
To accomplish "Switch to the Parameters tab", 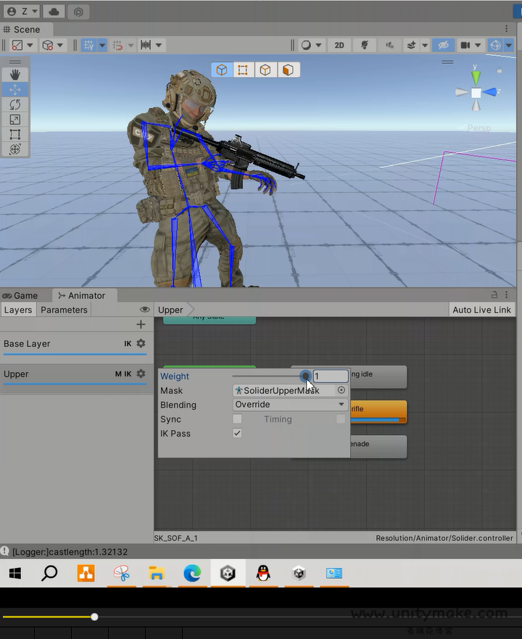I will click(x=64, y=310).
